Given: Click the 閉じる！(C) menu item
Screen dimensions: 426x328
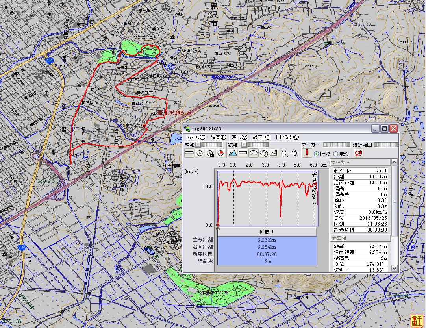Looking at the screenshot, I should pyautogui.click(x=287, y=137).
